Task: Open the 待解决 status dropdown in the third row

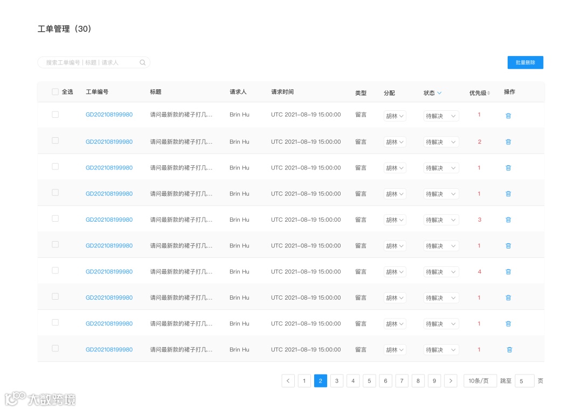Action: coord(441,167)
